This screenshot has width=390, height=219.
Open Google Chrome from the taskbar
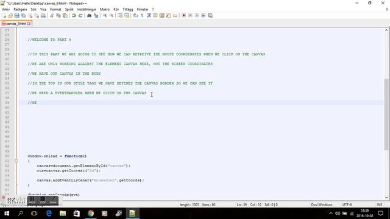pyautogui.click(x=91, y=214)
